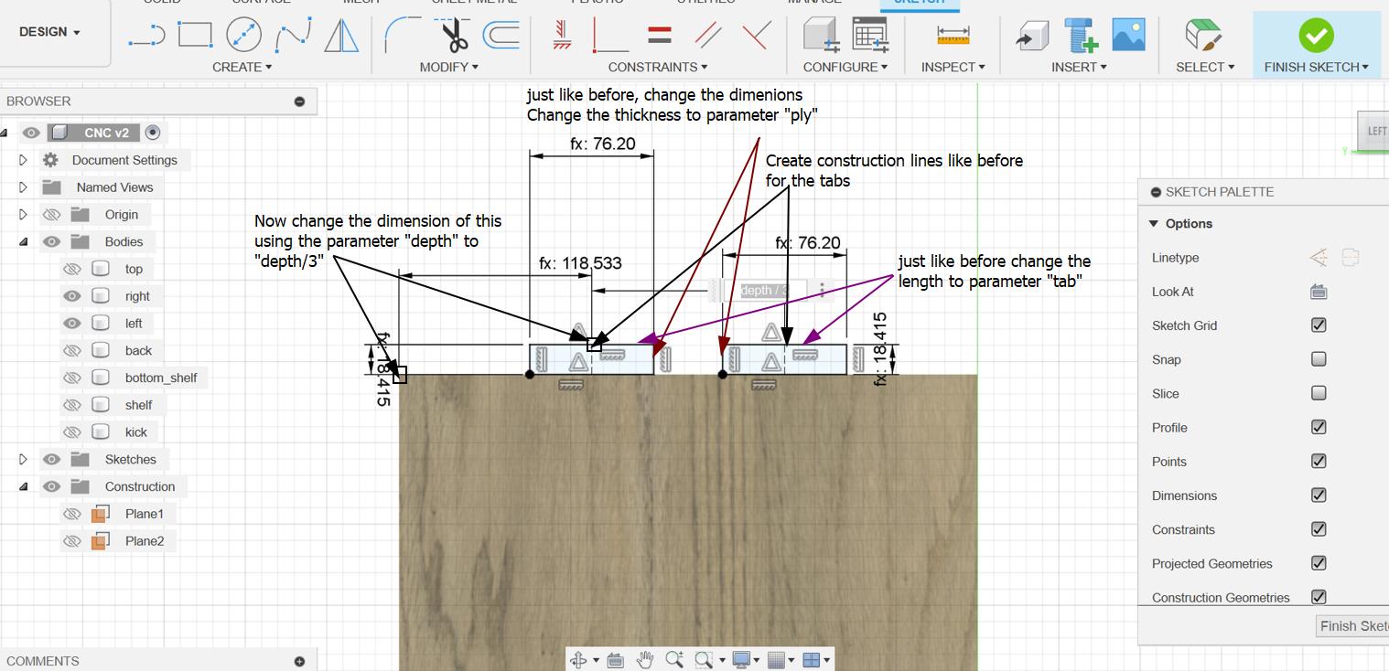Open the DESIGN workspace dropdown
Screen dimensions: 1389x671
coord(50,32)
